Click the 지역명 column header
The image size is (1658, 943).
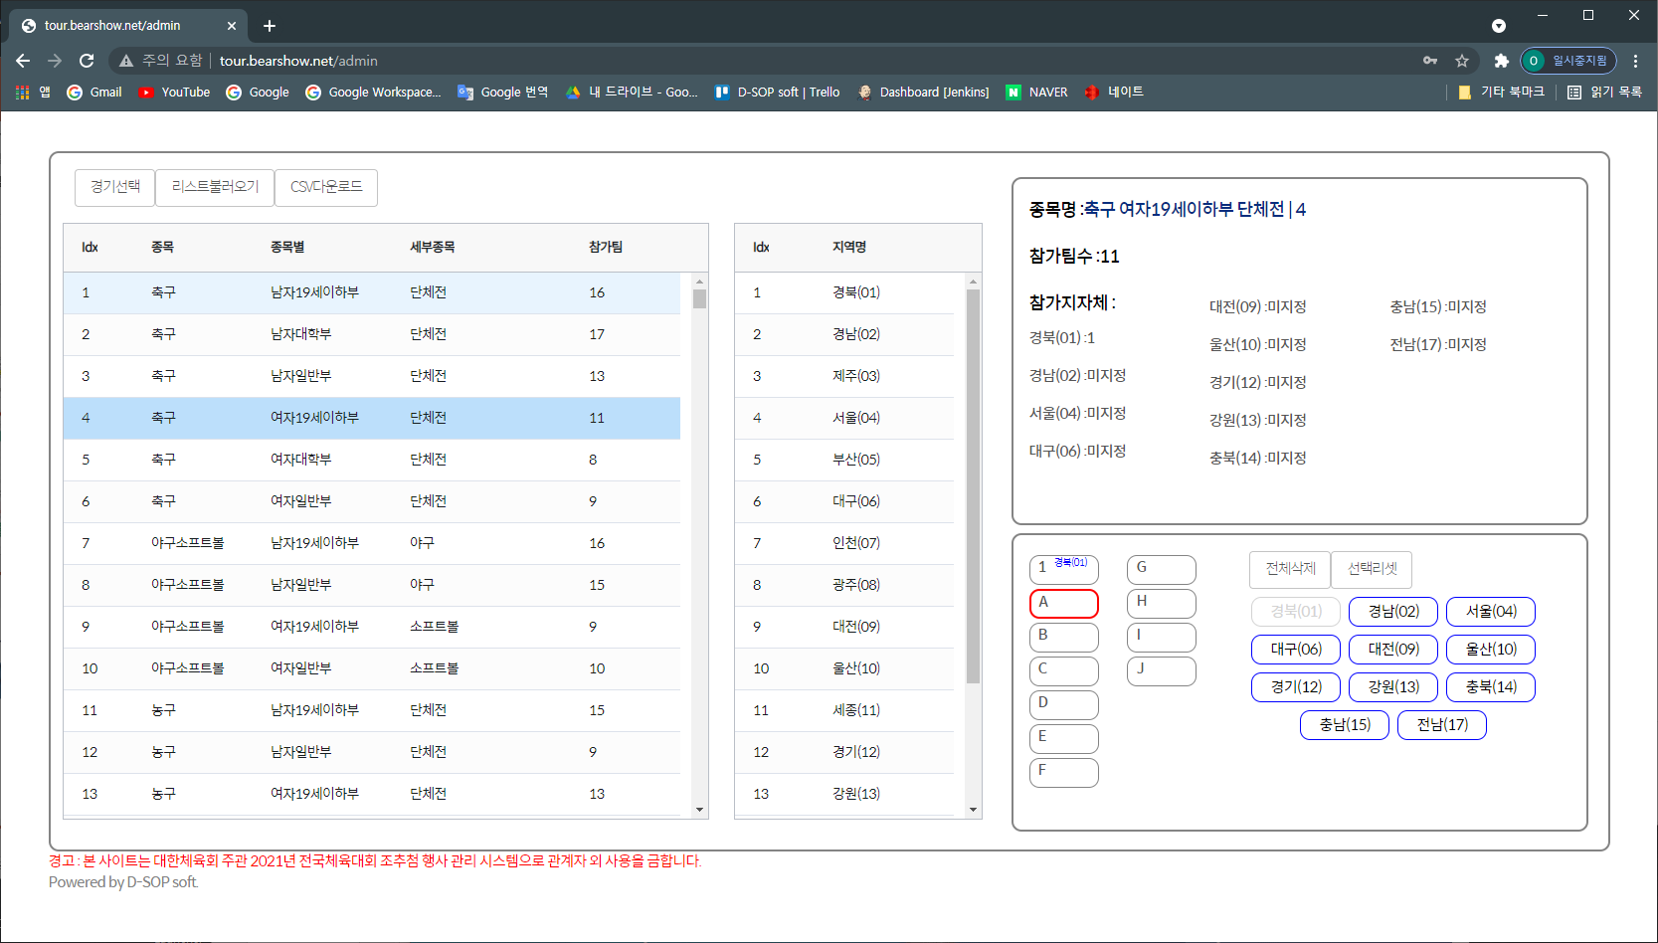(849, 248)
